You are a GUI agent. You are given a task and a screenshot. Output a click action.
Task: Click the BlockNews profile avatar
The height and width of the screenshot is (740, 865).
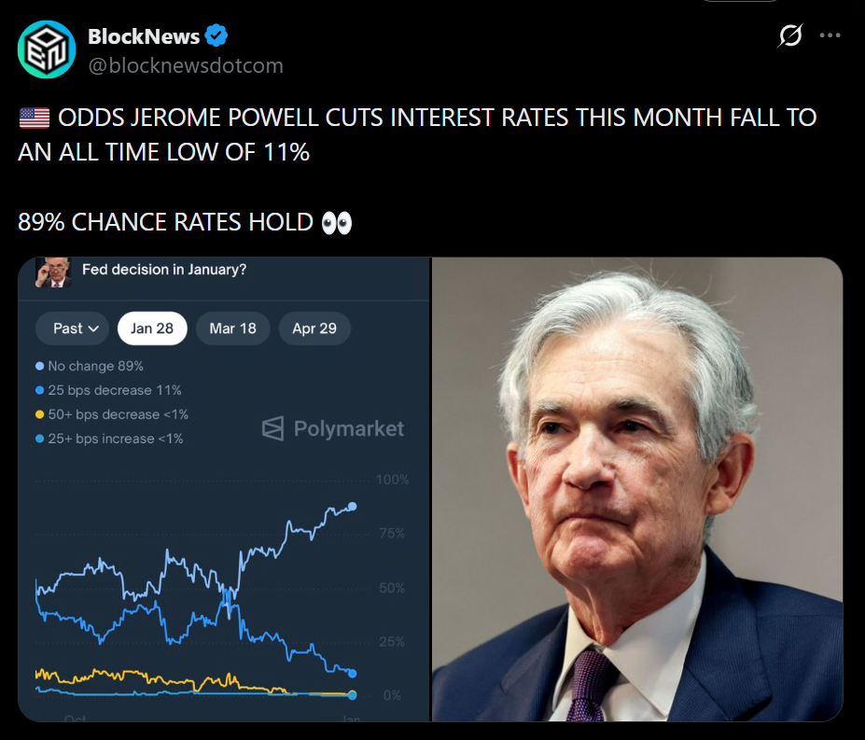(x=47, y=49)
